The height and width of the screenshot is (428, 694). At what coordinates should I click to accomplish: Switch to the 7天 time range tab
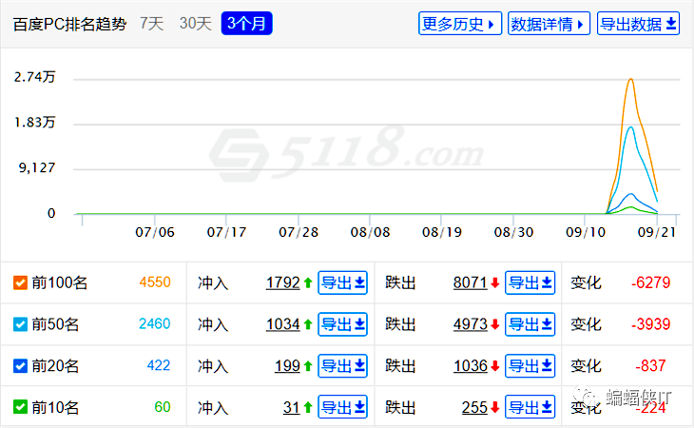coord(152,24)
